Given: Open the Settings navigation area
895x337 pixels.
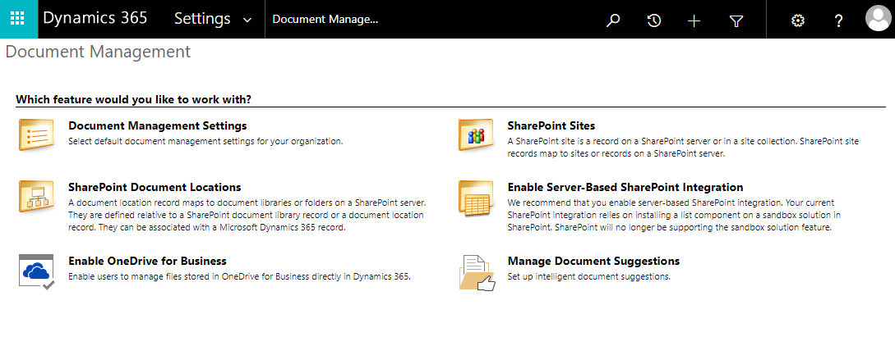Looking at the screenshot, I should pyautogui.click(x=203, y=19).
